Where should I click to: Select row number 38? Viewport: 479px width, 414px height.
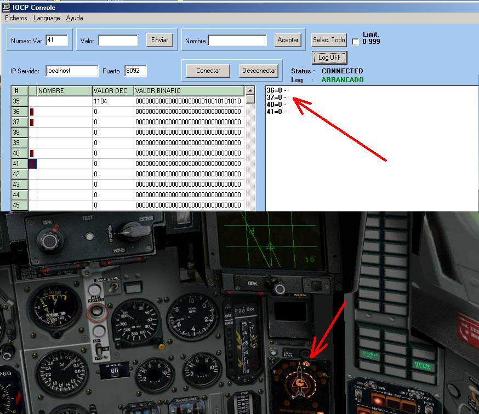click(x=20, y=133)
